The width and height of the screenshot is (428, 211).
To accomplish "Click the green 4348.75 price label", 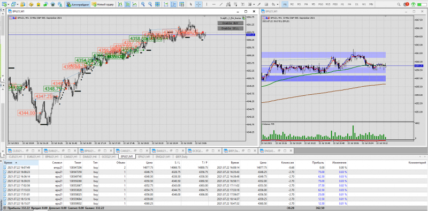I will coord(53,89).
